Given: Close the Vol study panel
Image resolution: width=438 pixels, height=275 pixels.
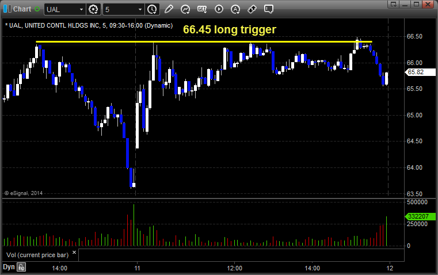Looking at the screenshot, I should 74,253.
